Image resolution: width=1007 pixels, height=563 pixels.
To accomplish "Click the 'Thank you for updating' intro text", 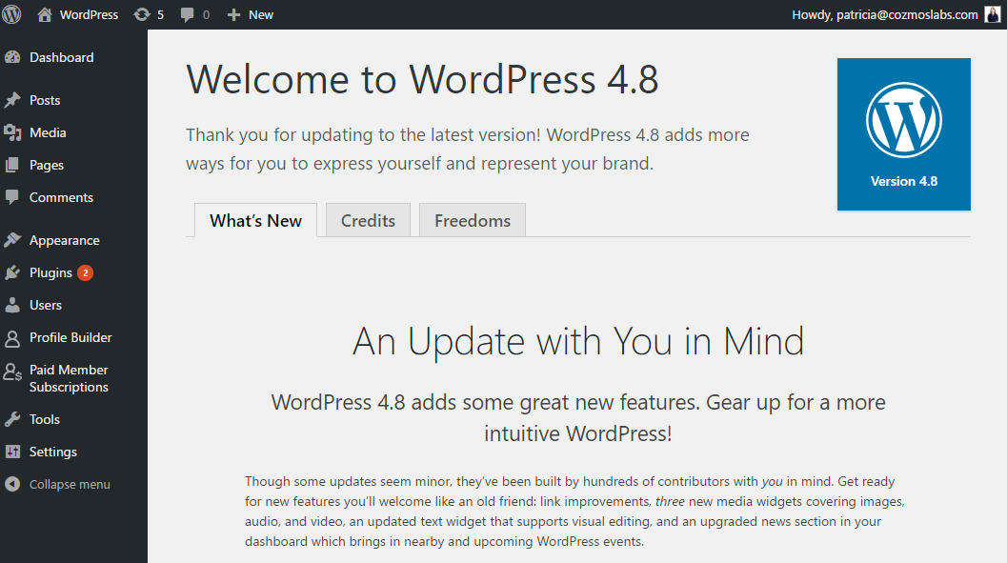I will click(468, 149).
